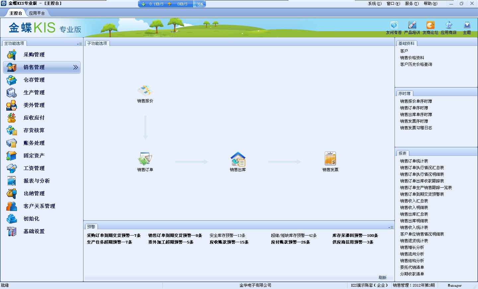
Task: Open 销售发票勾稽日志 link
Action: 416,128
